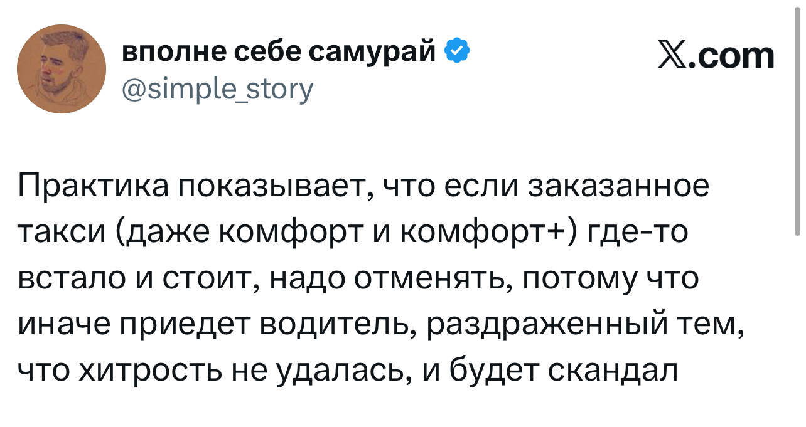Click the word "такси" in the tweet

click(61, 233)
